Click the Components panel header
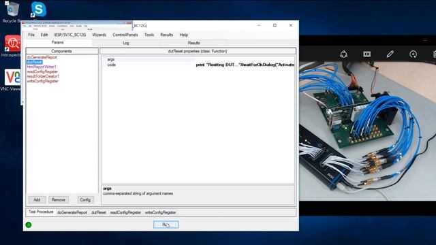 62,51
